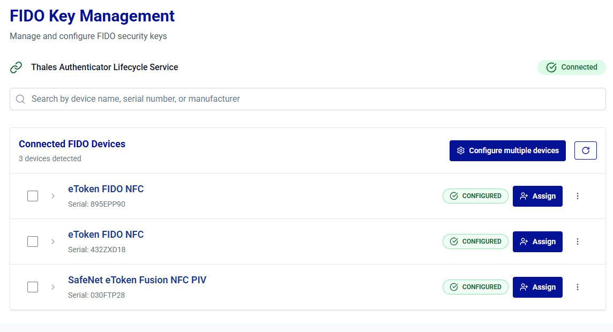
Task: Click the link icon beside Thales service
Action: [x=17, y=67]
